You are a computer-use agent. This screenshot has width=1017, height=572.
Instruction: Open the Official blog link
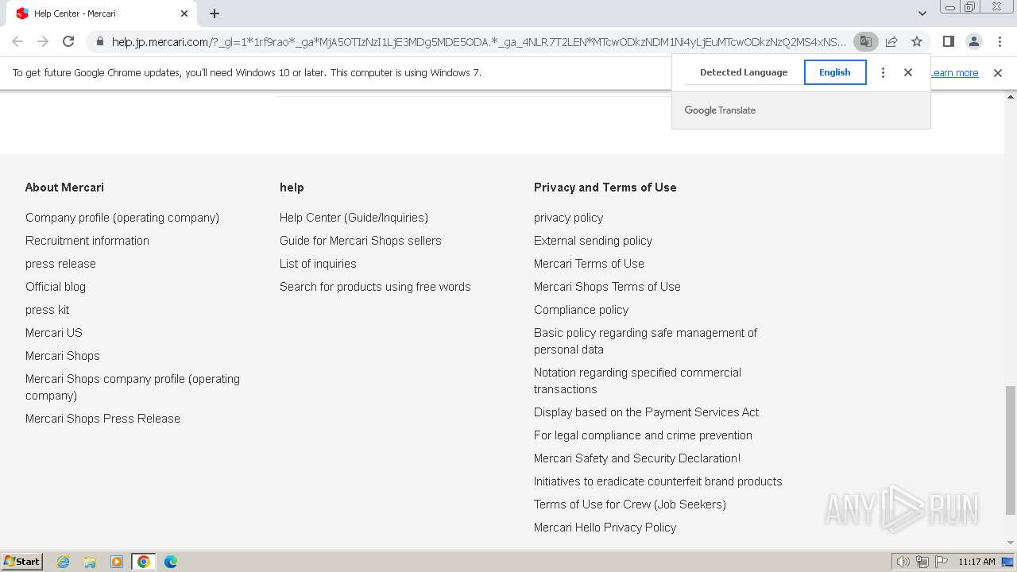click(56, 287)
